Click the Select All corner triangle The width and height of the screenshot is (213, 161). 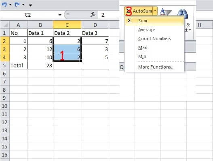point(5,25)
